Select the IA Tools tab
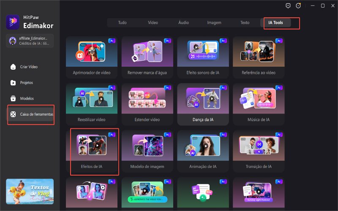 (x=276, y=23)
